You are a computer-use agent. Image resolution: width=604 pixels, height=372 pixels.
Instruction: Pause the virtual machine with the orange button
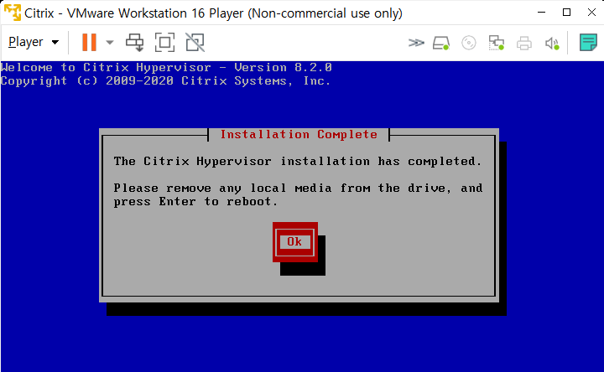click(89, 42)
